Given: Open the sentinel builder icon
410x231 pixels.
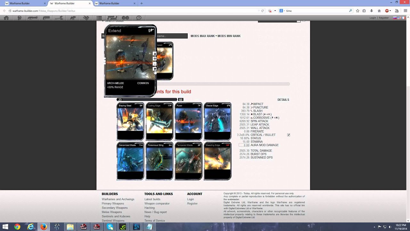Looking at the screenshot, I should 86,18.
